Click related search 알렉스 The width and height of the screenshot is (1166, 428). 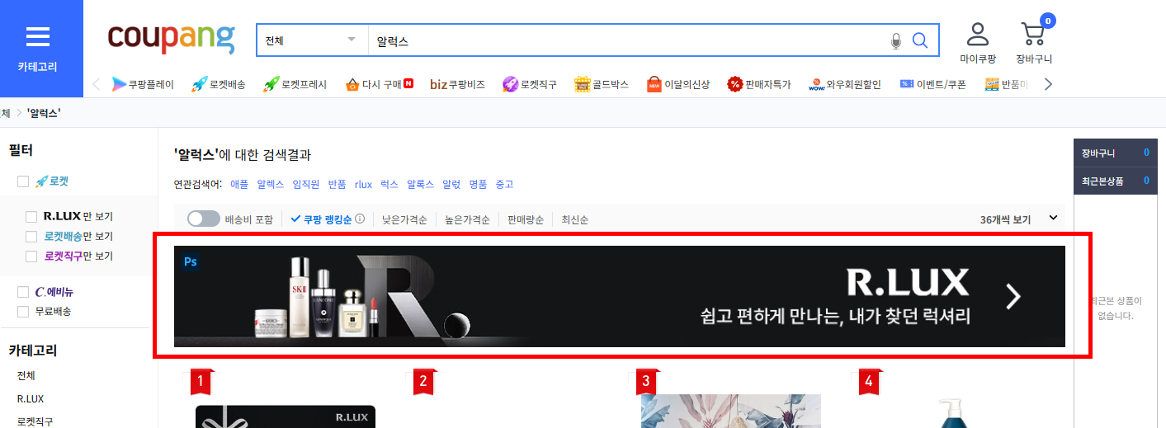[271, 184]
